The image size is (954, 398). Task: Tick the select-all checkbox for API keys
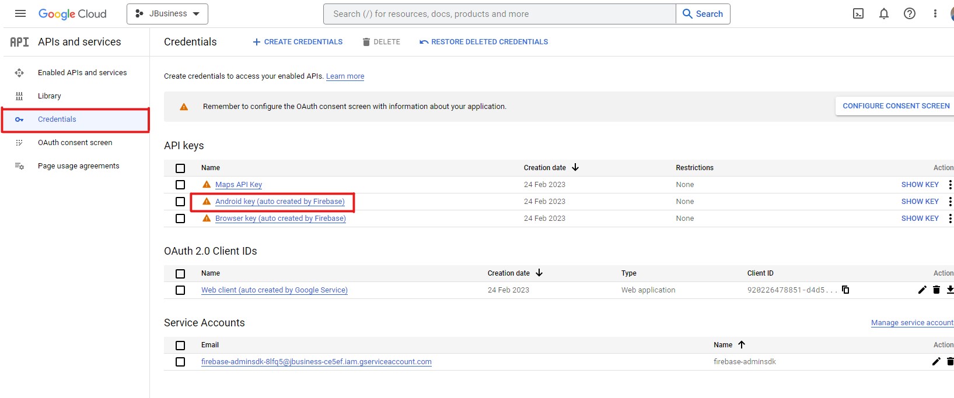coord(180,168)
